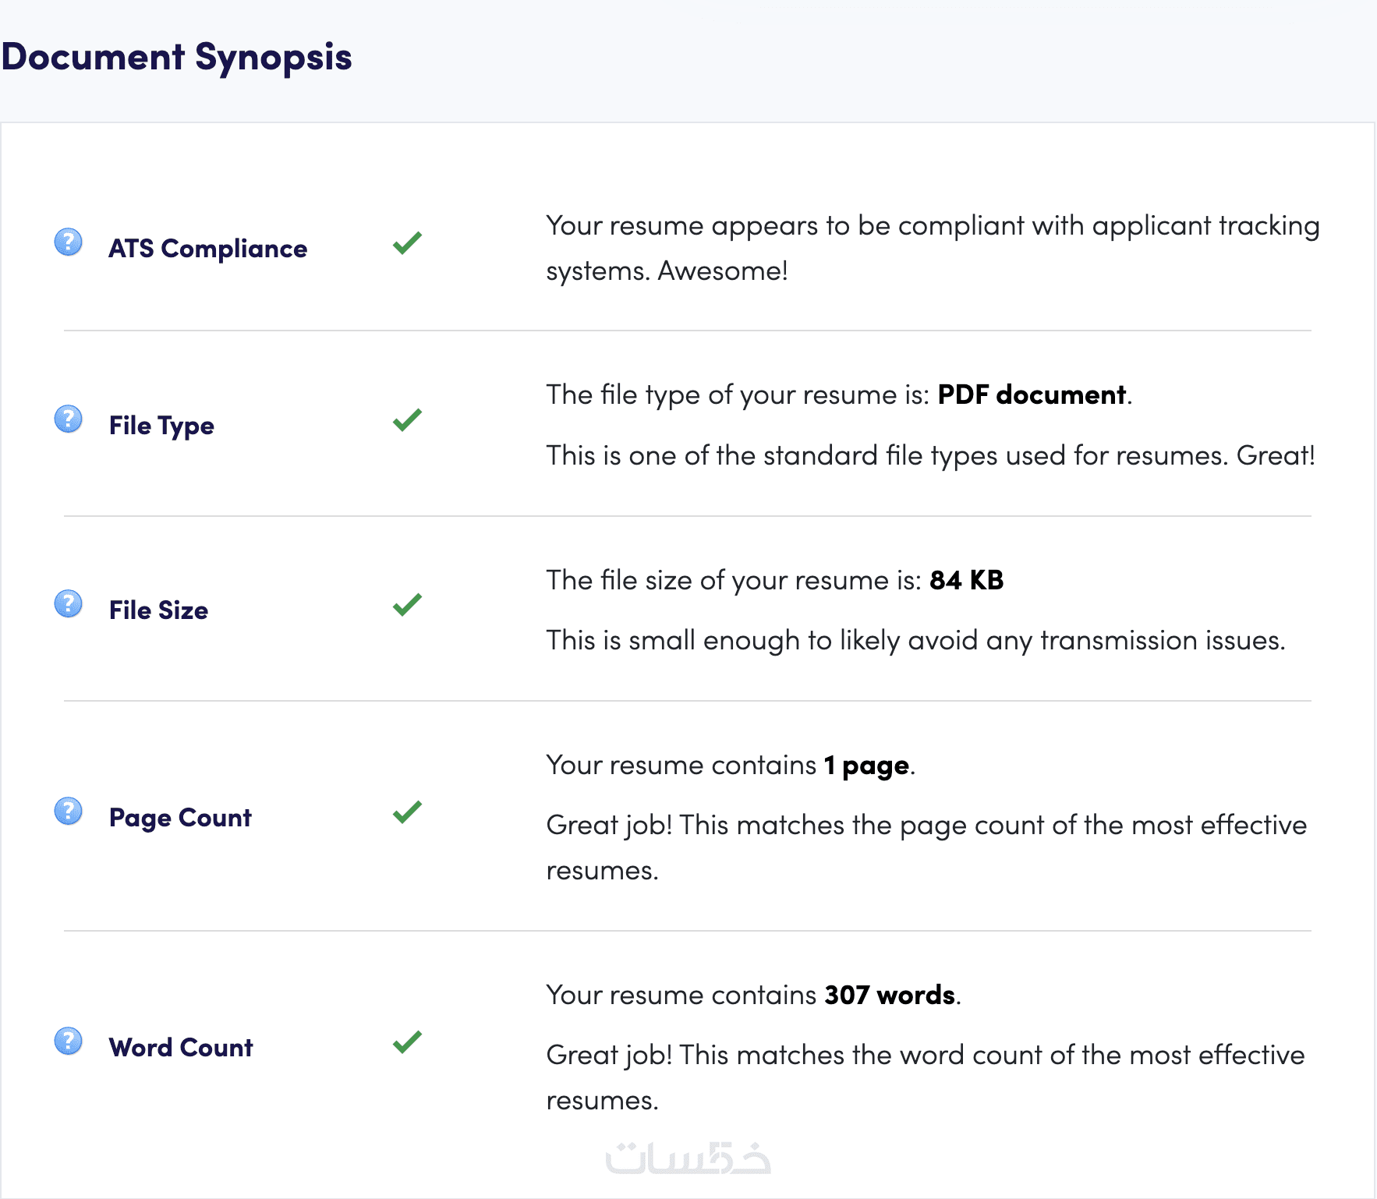Click the help icon beside File Size

coord(69,603)
